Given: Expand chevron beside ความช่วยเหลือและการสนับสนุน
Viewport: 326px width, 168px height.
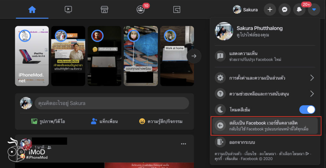Looking at the screenshot, I should (x=312, y=94).
